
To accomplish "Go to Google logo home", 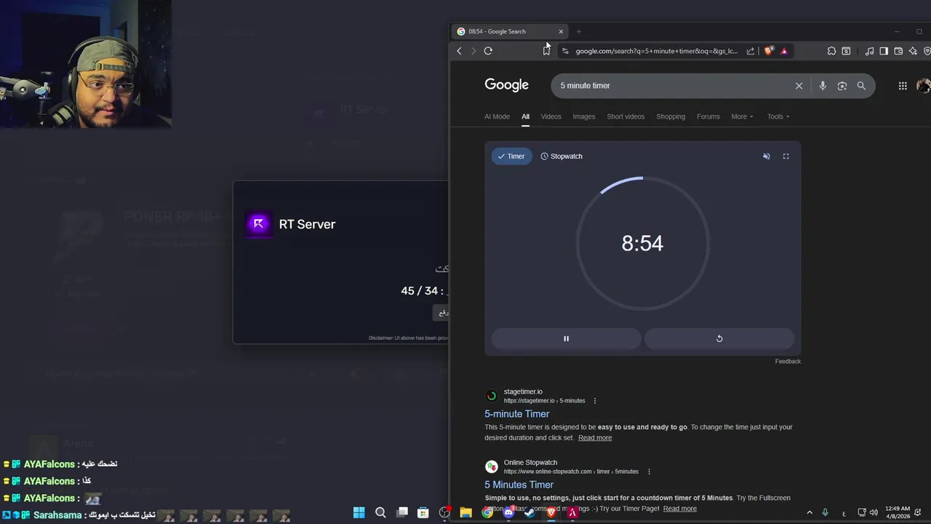I will [x=507, y=85].
